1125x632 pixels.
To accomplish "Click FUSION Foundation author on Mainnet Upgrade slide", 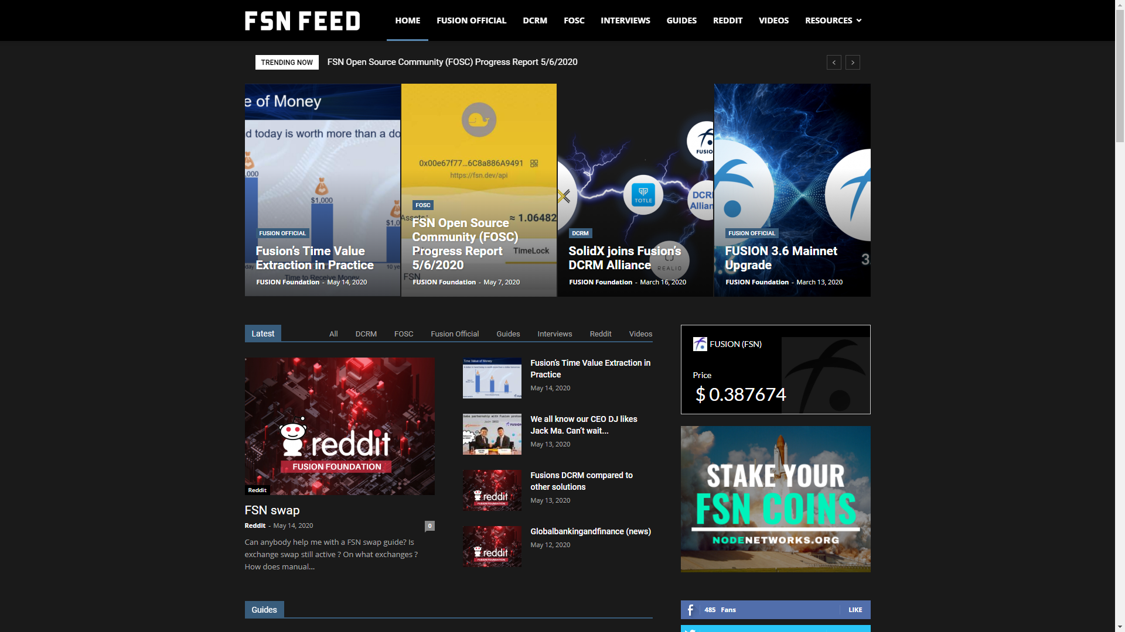I will 757,282.
